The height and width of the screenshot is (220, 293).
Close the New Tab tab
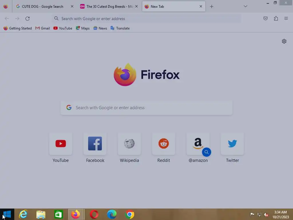(201, 6)
